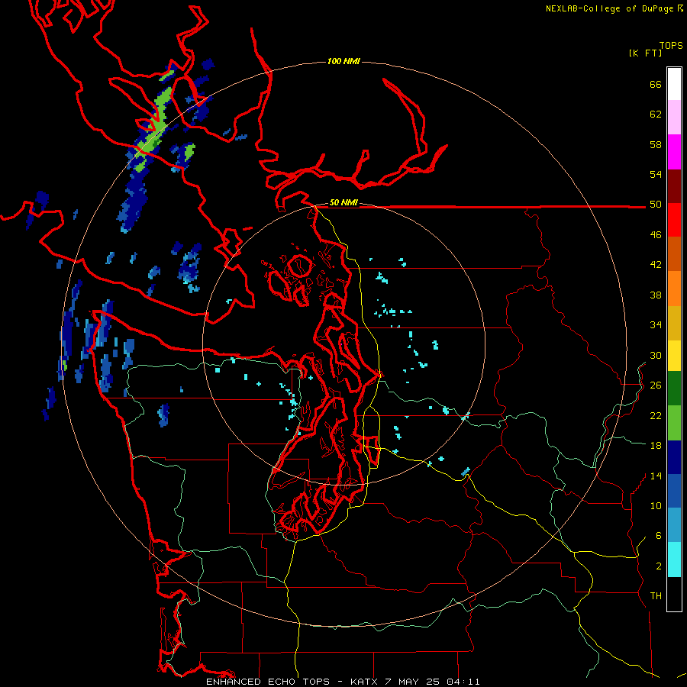Select the light pink 62 kft swatch
The width and height of the screenshot is (687, 687).
coord(674,117)
